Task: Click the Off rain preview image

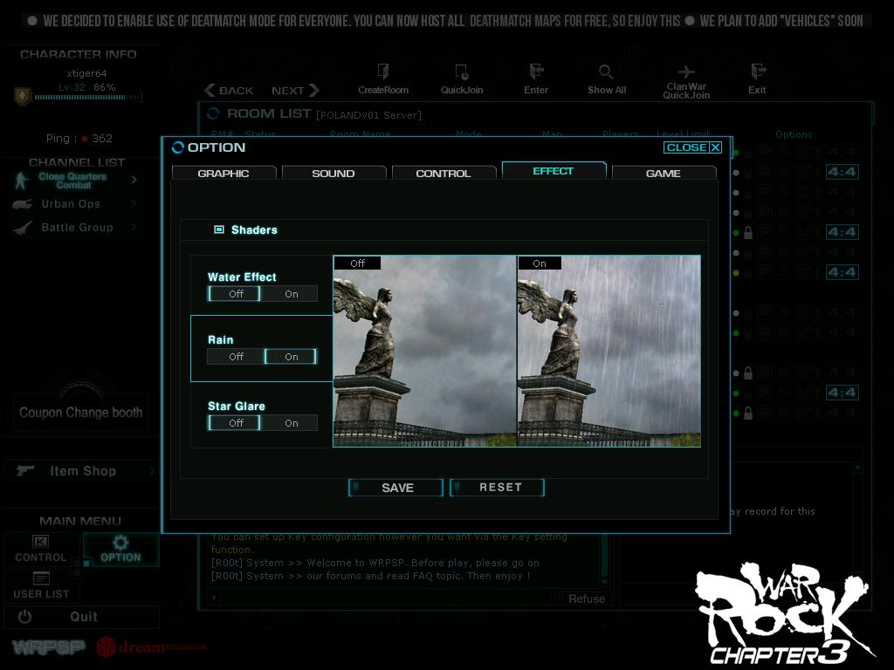Action: [425, 351]
